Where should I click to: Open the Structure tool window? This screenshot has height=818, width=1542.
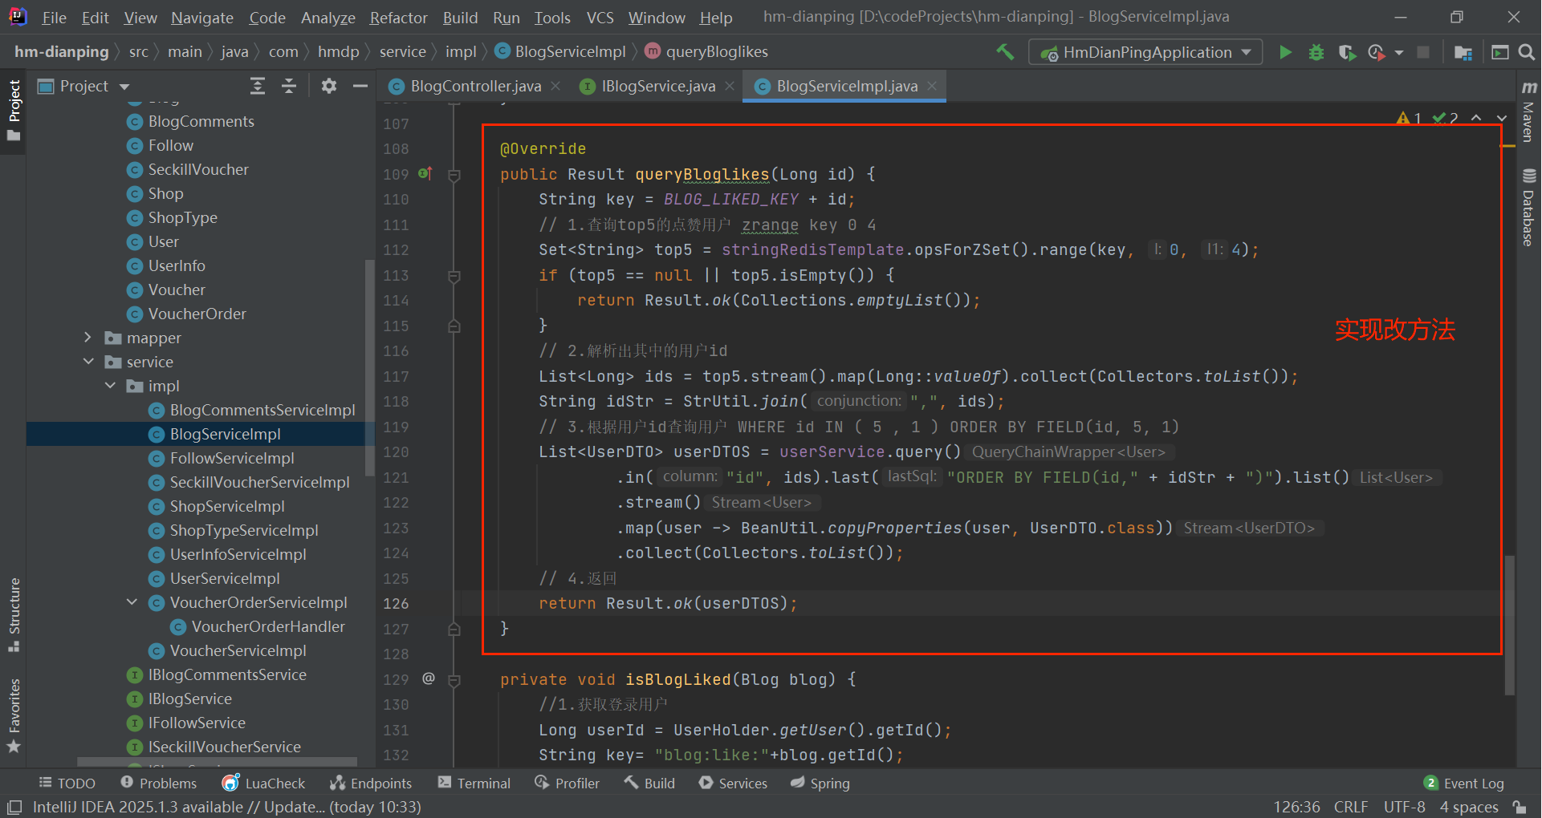click(x=14, y=614)
